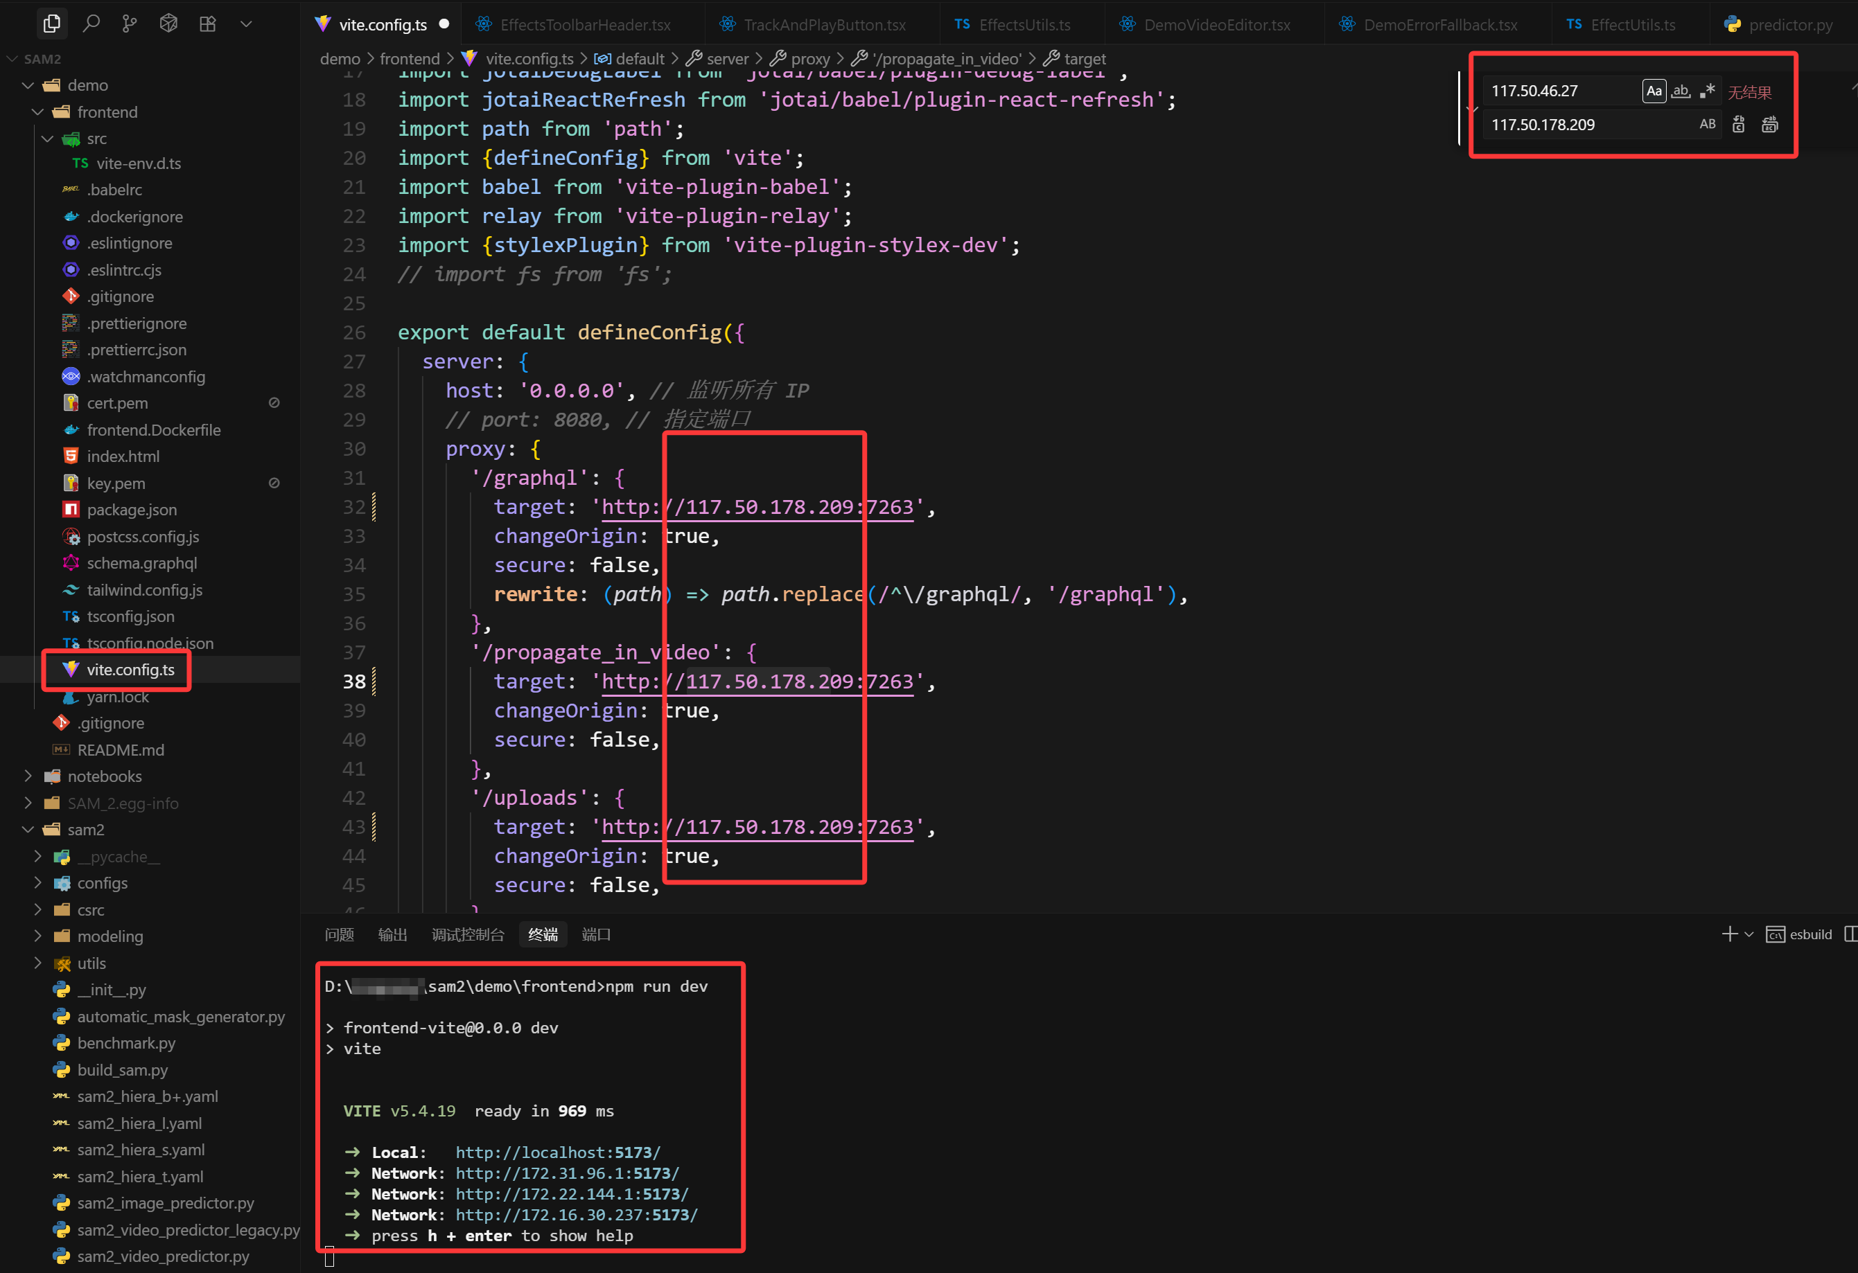Open the Source Control view icon
Image resolution: width=1858 pixels, height=1273 pixels.
click(130, 24)
